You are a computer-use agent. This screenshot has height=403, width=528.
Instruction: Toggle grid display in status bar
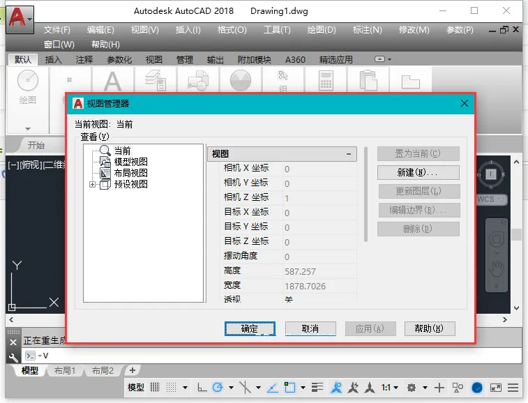click(x=155, y=388)
